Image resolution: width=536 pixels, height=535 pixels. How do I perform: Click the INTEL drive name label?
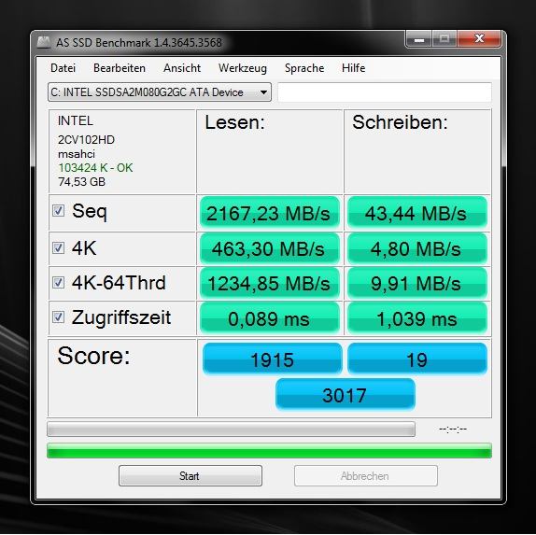(76, 120)
